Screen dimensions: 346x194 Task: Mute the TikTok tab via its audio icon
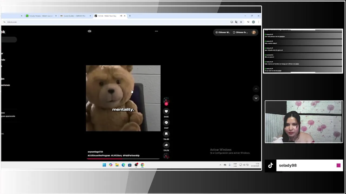[x=121, y=16]
